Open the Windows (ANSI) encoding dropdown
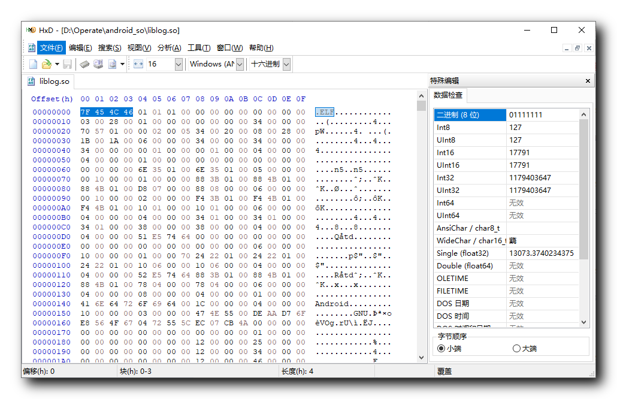 tap(240, 64)
